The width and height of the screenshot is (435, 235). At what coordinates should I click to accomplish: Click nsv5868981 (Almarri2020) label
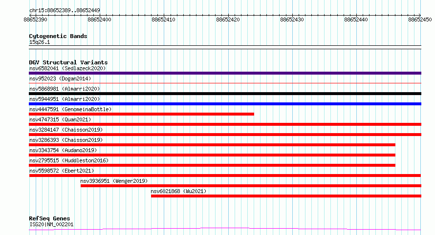65,89
